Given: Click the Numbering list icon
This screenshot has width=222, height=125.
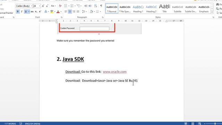Looking at the screenshot, I should (72, 6).
